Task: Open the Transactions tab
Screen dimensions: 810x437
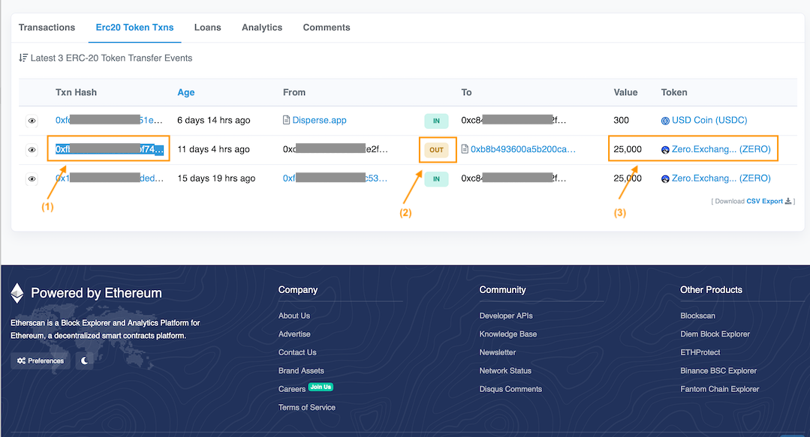Action: 47,27
